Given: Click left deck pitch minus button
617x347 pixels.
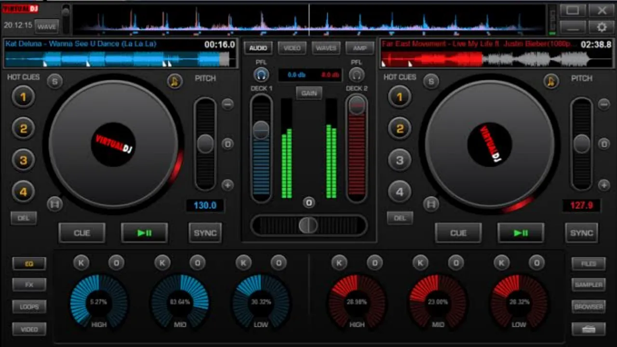Looking at the screenshot, I should (x=228, y=104).
